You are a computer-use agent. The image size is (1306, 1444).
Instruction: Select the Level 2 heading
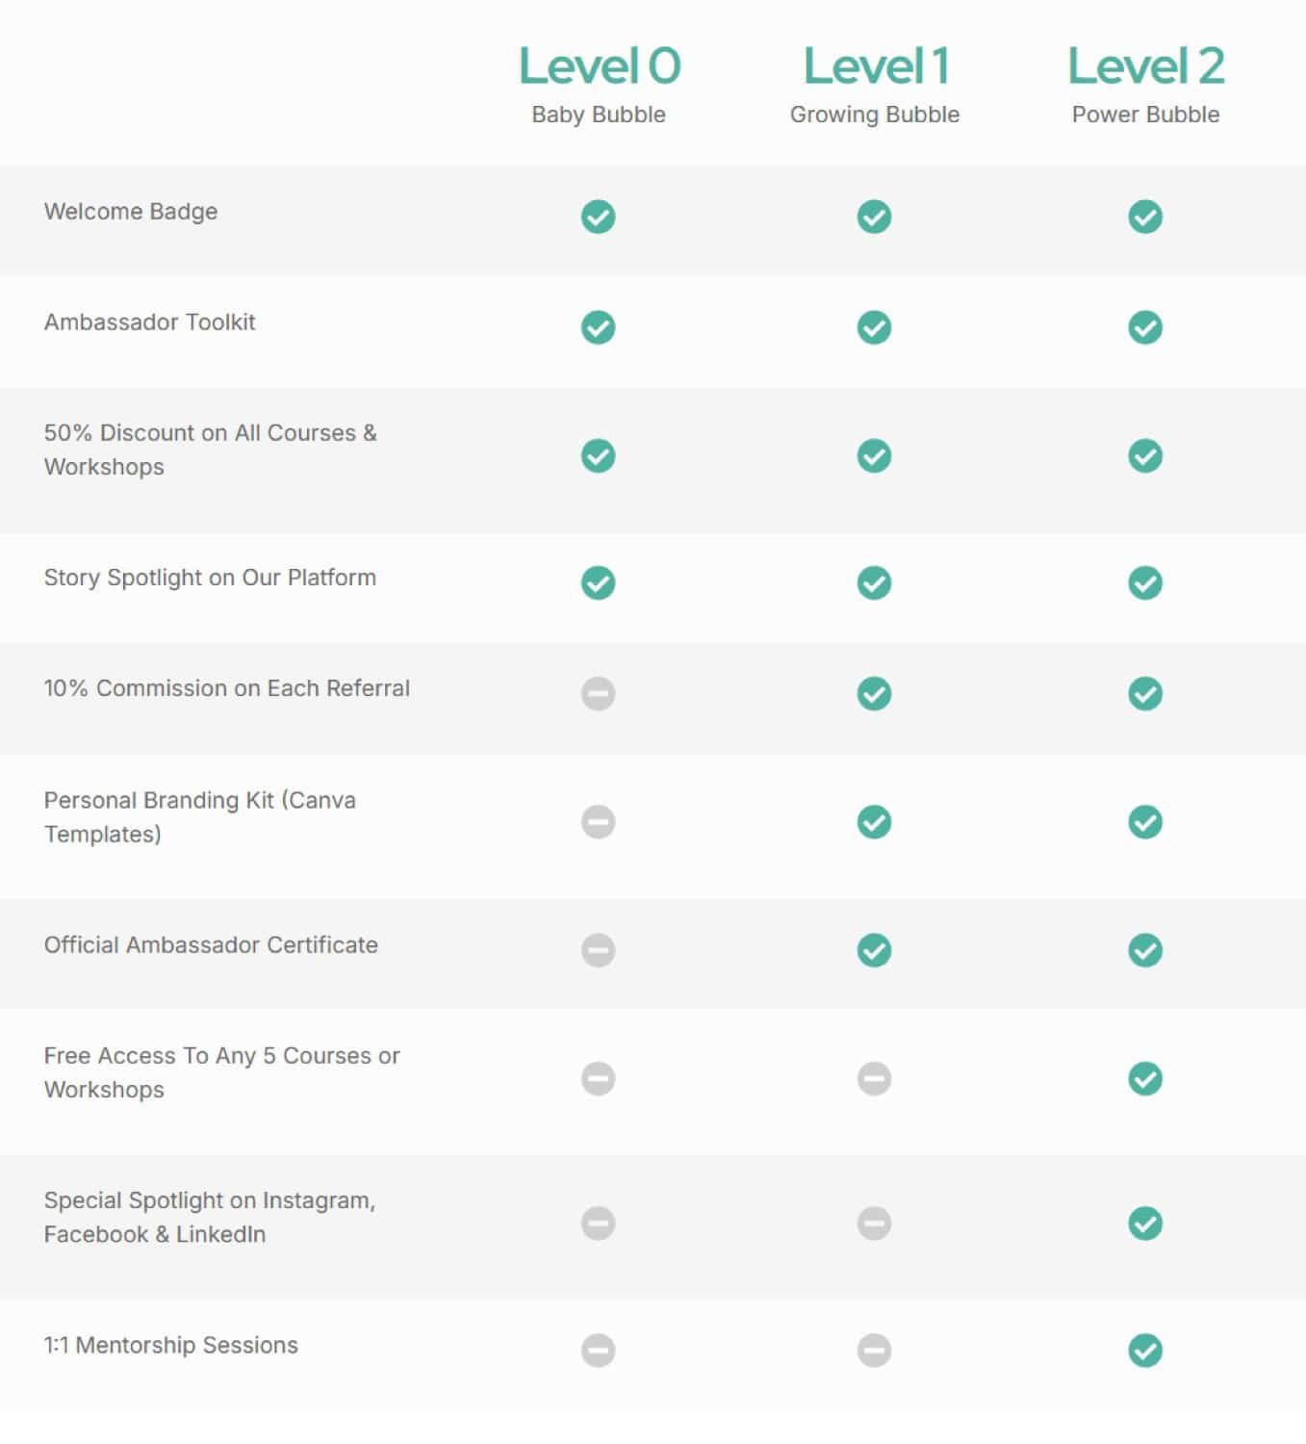[x=1145, y=66]
